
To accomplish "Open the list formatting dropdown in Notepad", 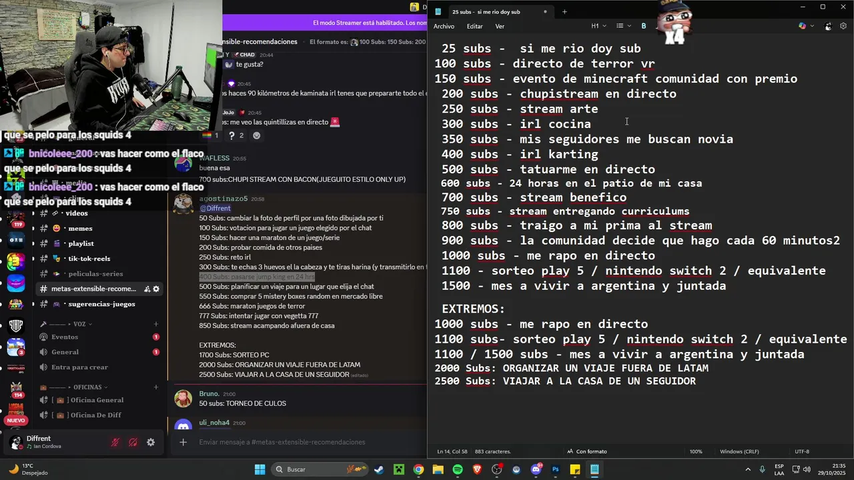I will click(623, 26).
